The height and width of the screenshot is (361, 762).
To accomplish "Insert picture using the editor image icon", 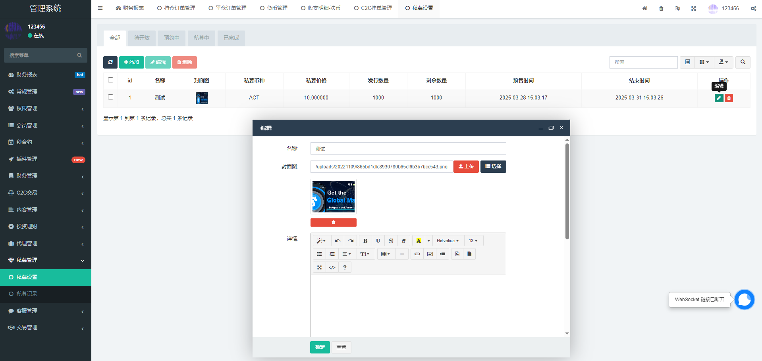I will [x=430, y=254].
